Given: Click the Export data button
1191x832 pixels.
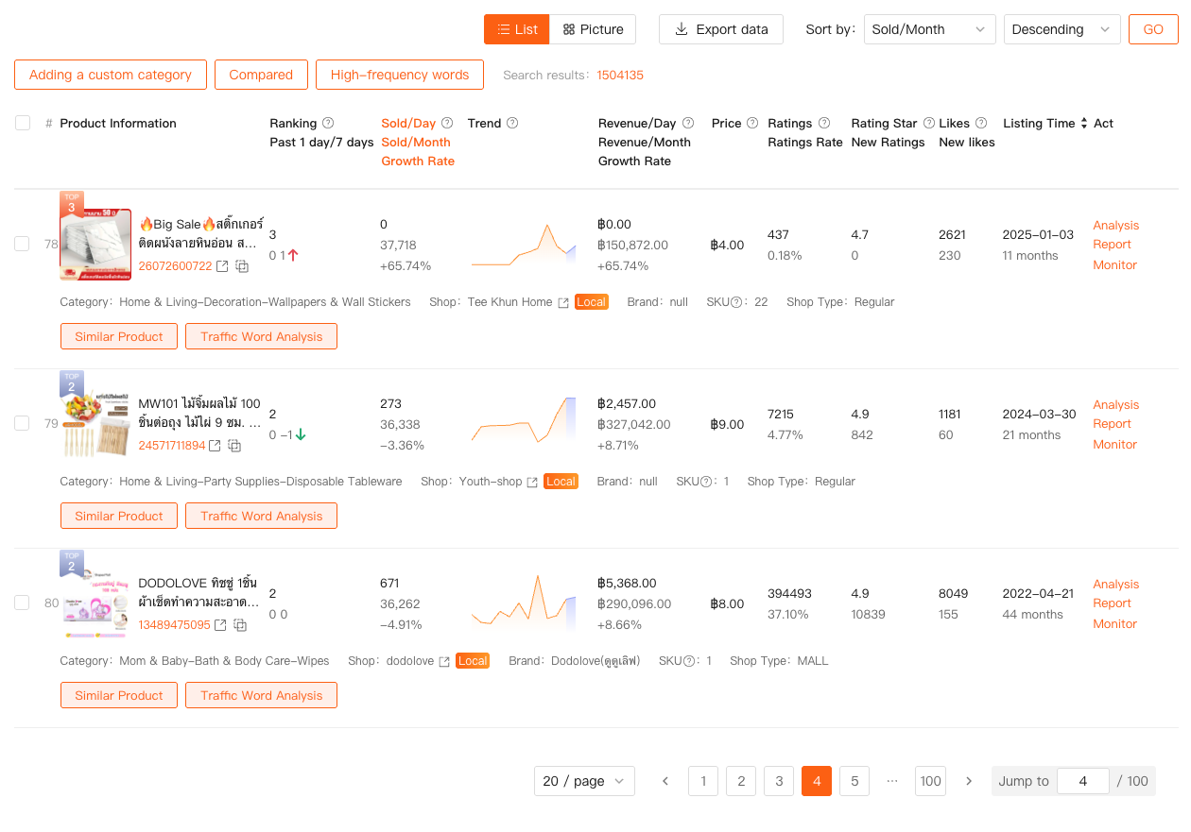Looking at the screenshot, I should click(x=721, y=29).
